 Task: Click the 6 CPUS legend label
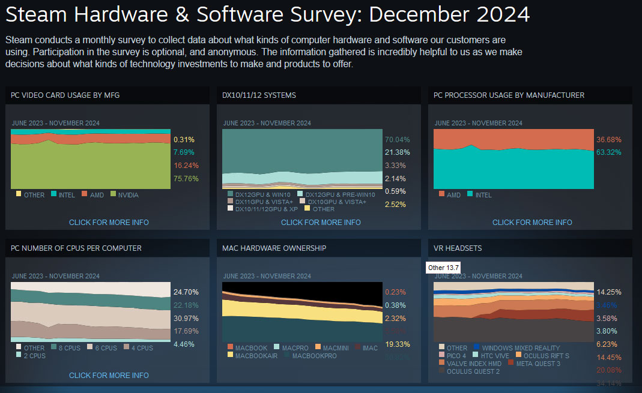tap(106, 348)
